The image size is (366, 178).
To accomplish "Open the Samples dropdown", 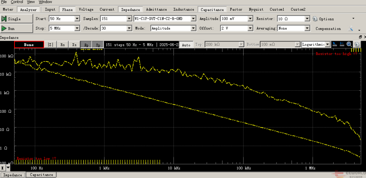I will [129, 19].
